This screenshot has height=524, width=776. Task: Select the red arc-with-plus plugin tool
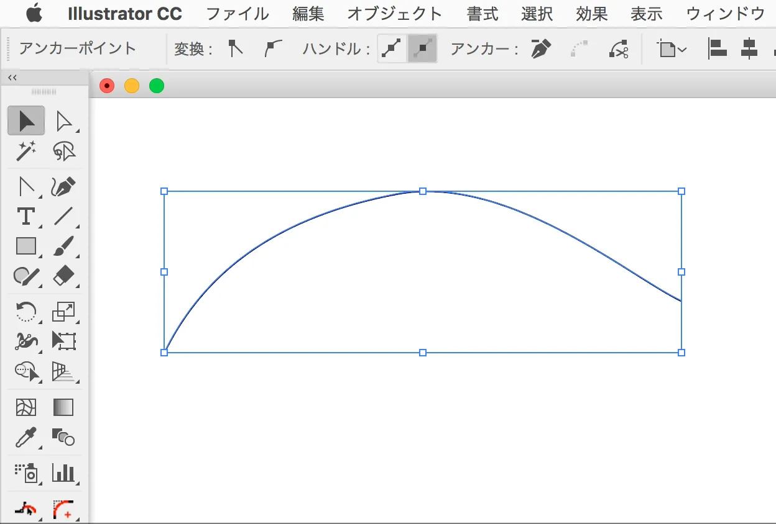point(64,510)
